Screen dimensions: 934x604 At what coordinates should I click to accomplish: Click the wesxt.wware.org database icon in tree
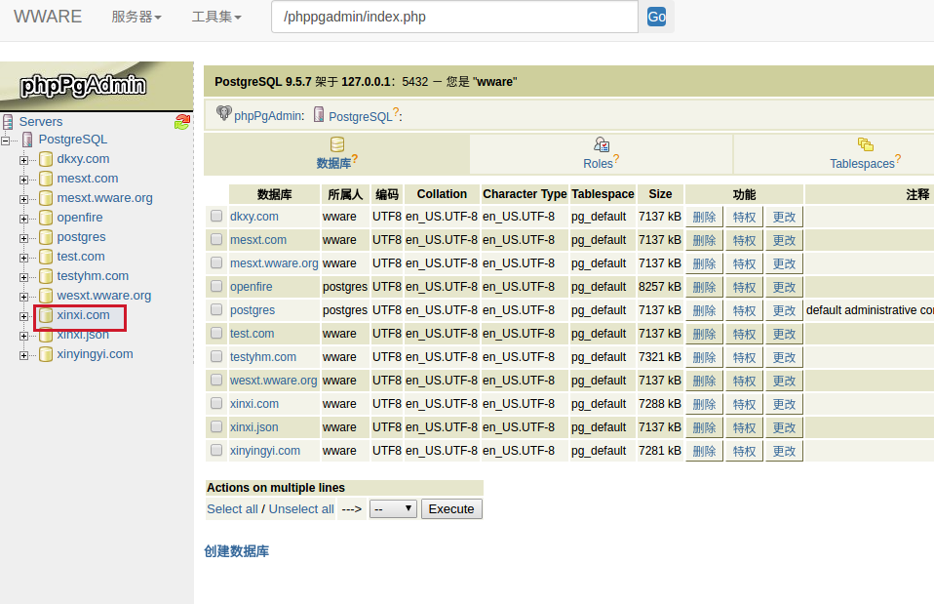(46, 296)
